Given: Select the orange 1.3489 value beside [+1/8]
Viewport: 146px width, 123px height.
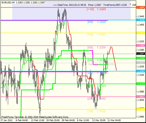Looking at the screenshot, I should click(101, 9).
